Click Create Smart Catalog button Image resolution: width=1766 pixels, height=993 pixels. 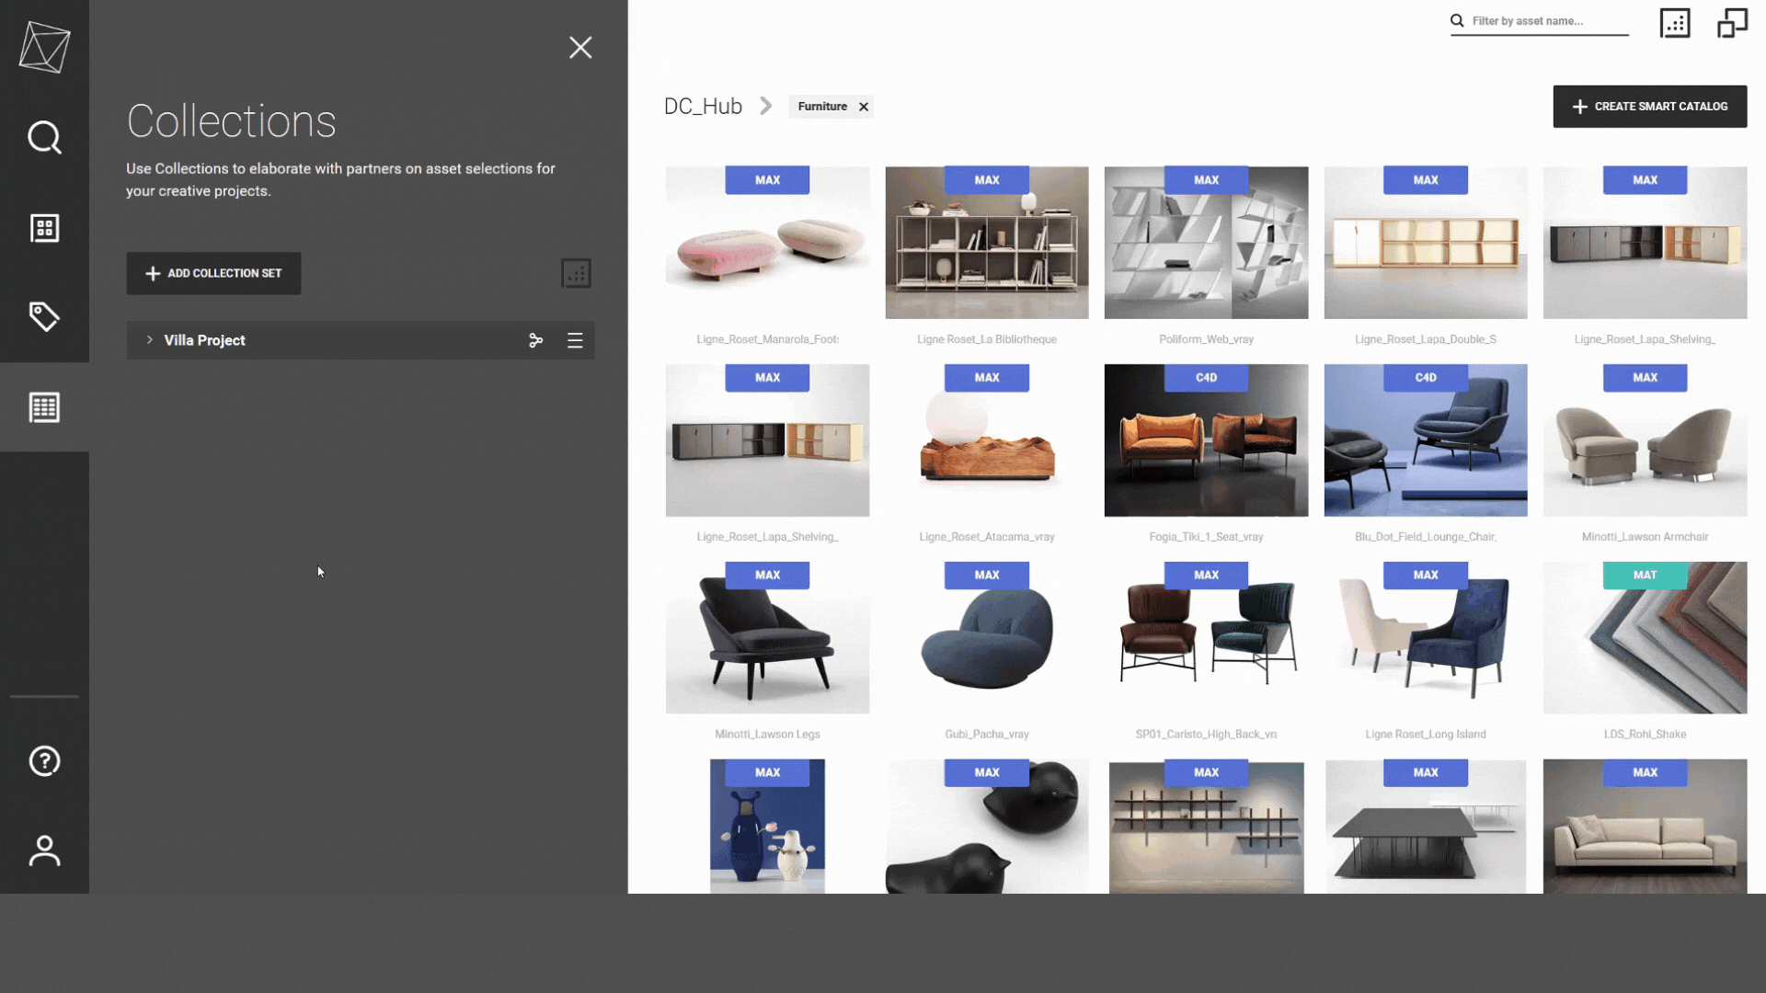coord(1649,107)
